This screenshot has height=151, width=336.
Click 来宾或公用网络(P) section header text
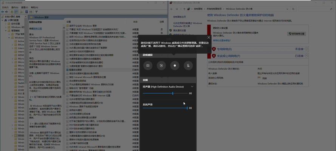pos(228,56)
